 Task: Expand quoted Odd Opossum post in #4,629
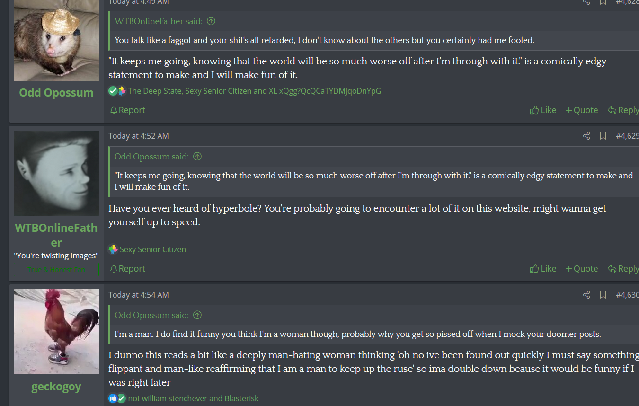point(198,157)
